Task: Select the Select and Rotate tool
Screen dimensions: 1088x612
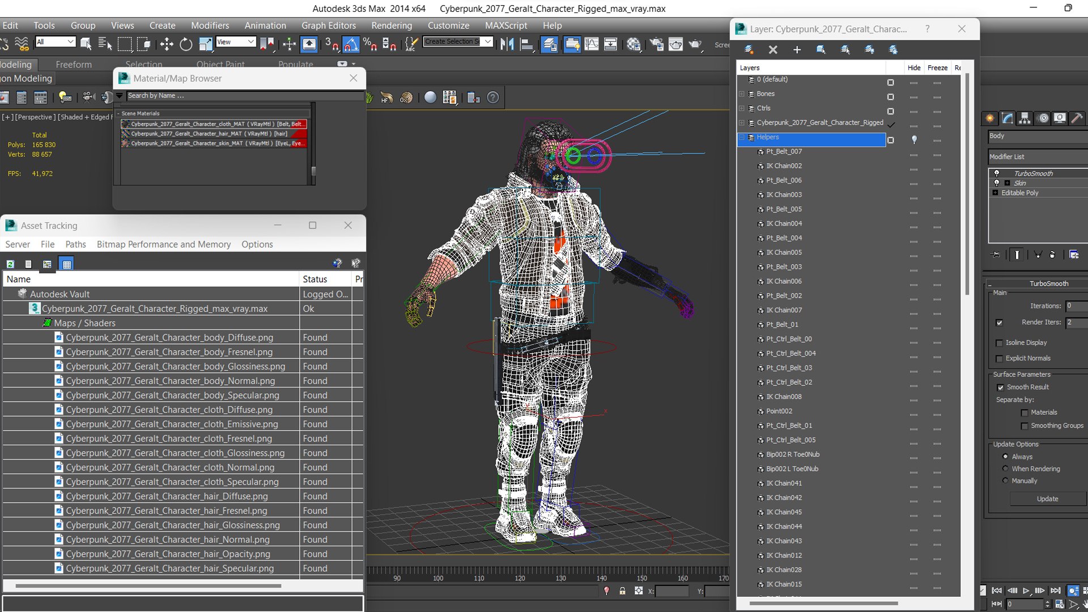Action: (186, 44)
